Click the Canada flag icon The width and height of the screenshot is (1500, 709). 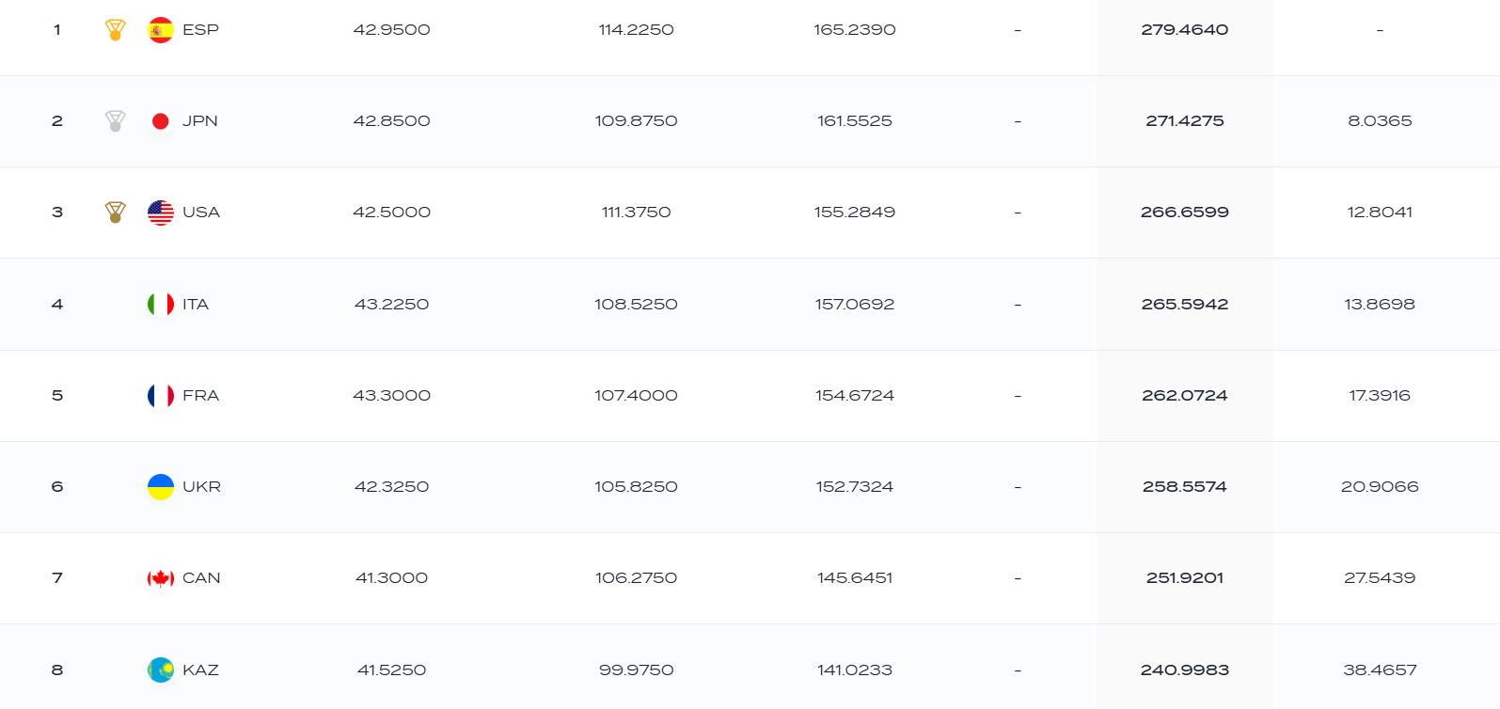coord(161,578)
